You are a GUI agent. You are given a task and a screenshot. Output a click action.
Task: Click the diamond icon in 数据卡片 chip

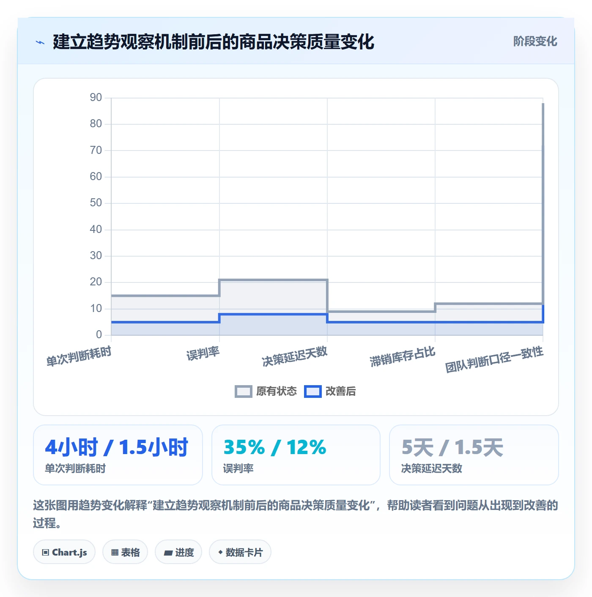click(220, 552)
